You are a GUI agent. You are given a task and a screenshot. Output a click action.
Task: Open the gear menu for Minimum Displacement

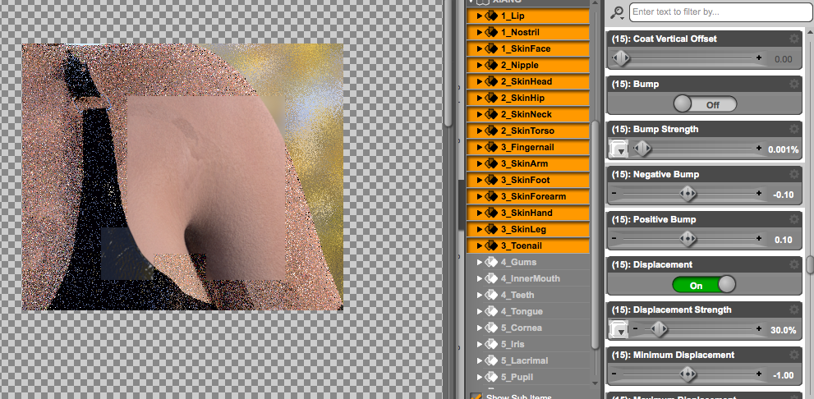(x=793, y=355)
